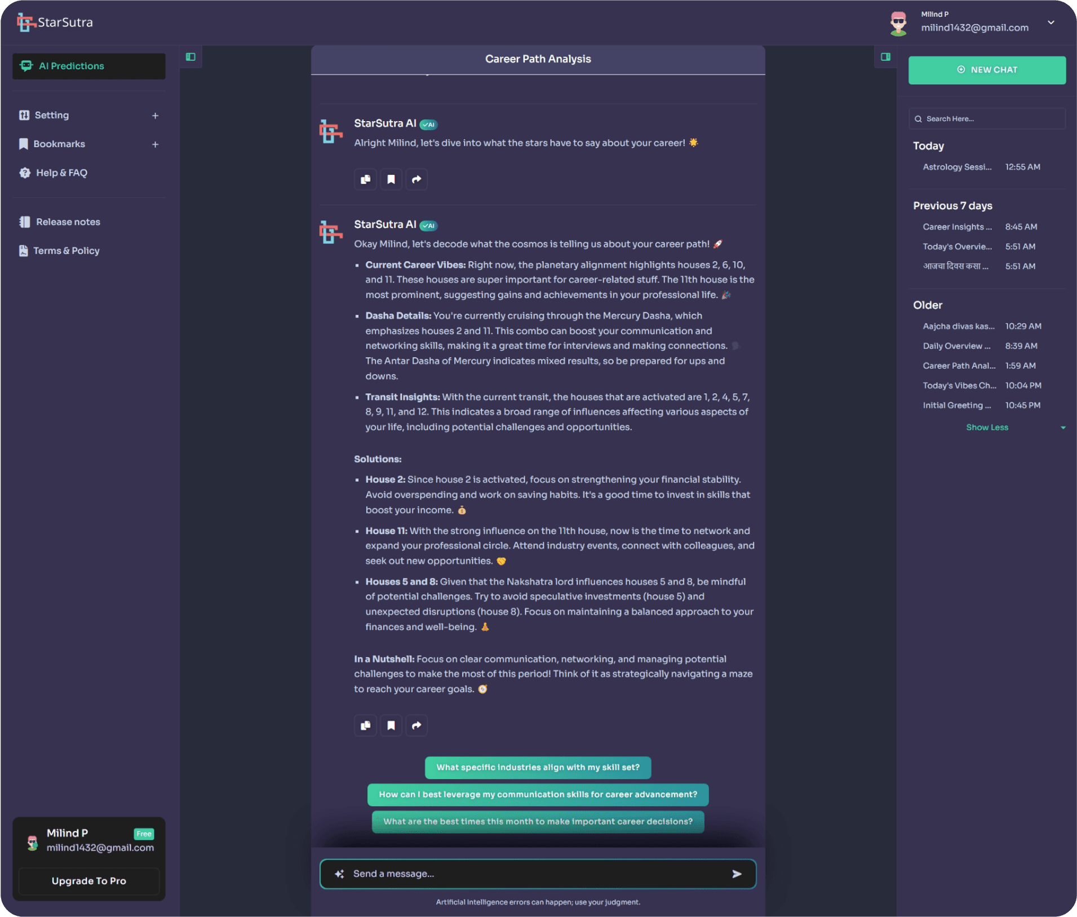
Task: Bookmark the first StarSutra AI greeting message
Action: [391, 179]
